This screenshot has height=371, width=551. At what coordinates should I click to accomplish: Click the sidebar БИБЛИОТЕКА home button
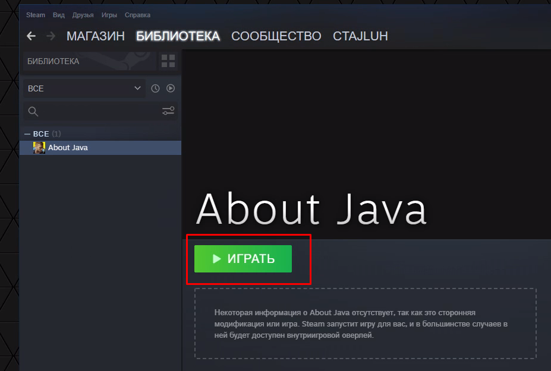tap(89, 61)
